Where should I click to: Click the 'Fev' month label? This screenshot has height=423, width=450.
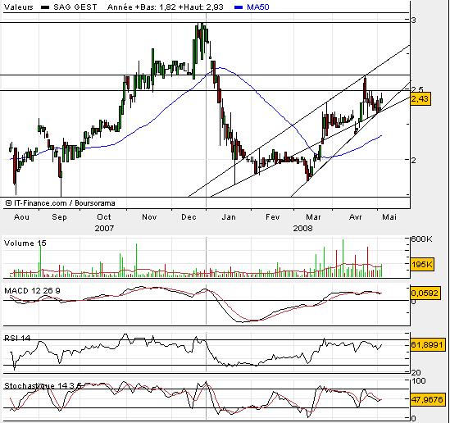pos(272,217)
